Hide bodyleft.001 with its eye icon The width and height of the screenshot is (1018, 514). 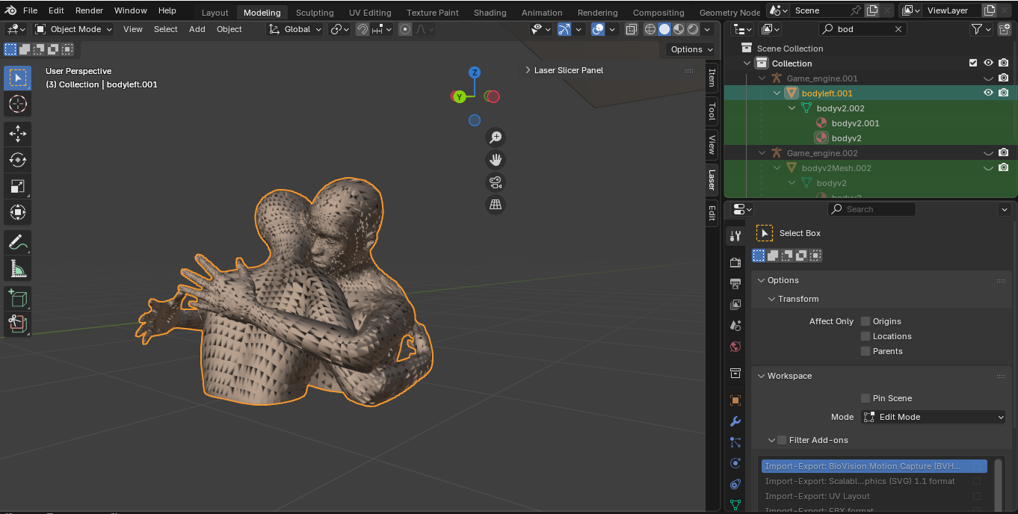click(988, 93)
